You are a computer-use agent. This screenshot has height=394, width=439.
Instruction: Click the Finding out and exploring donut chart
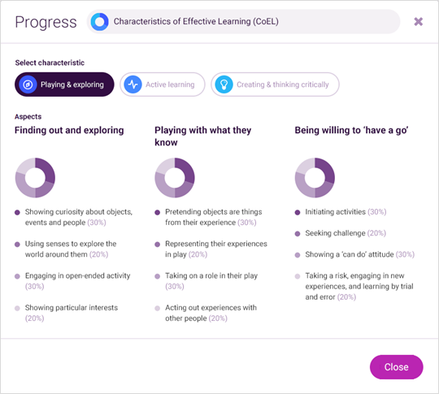pos(35,178)
